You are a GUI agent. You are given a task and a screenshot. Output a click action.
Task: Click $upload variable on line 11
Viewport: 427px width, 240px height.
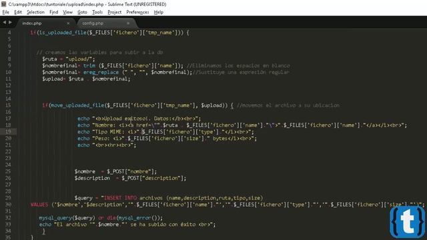pos(52,79)
